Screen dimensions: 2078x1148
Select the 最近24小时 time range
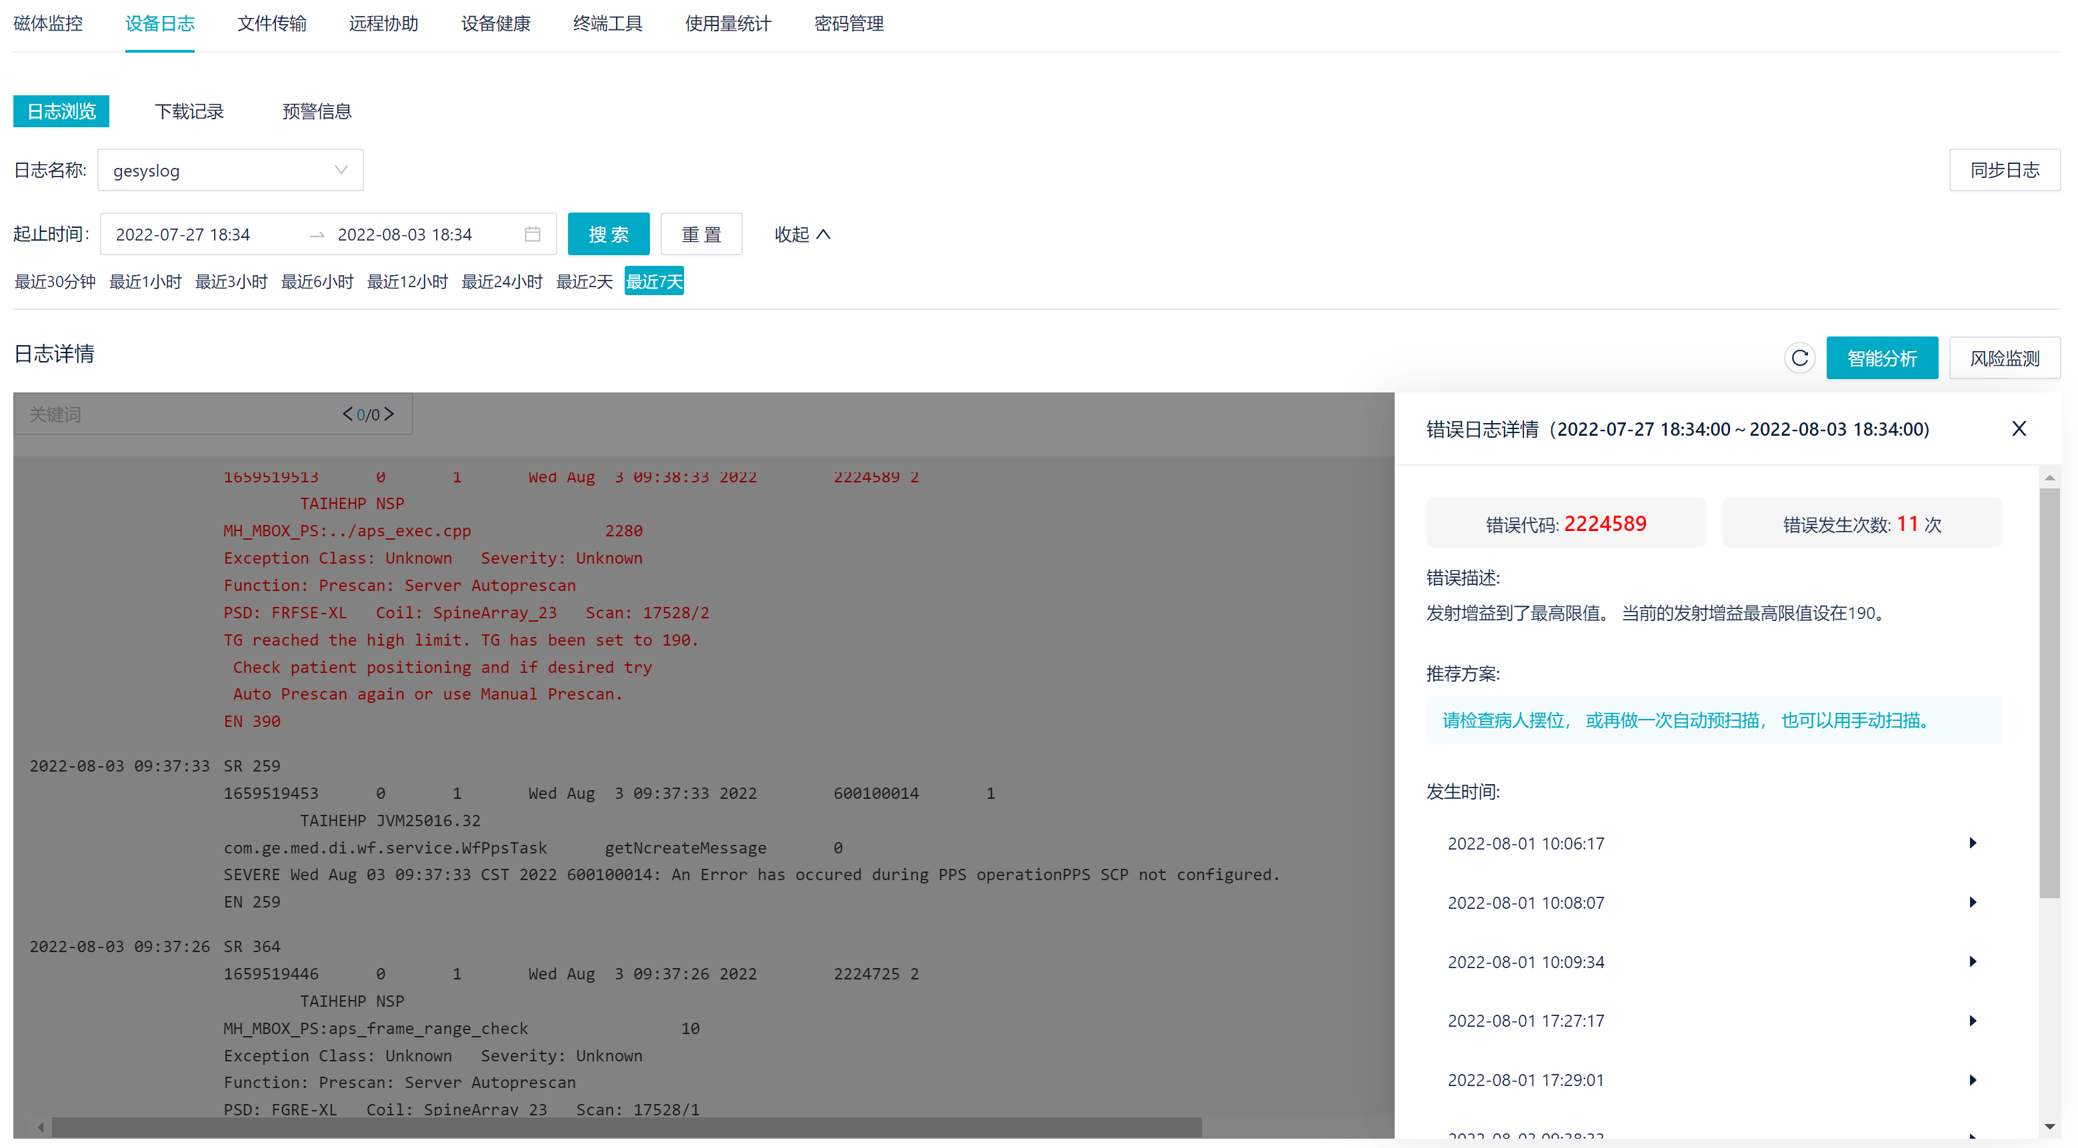[x=501, y=281]
